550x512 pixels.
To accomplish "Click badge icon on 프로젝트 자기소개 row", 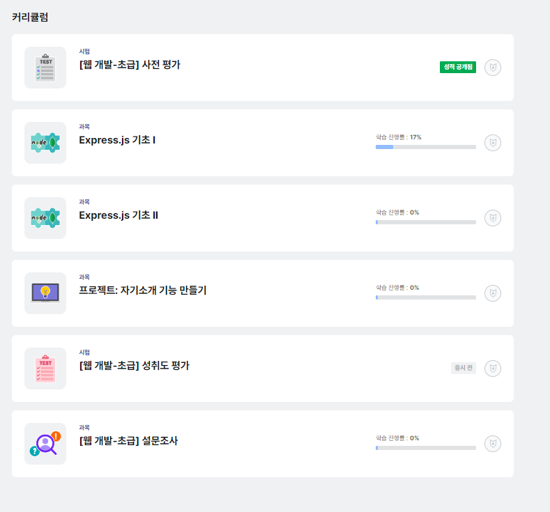I will (492, 293).
